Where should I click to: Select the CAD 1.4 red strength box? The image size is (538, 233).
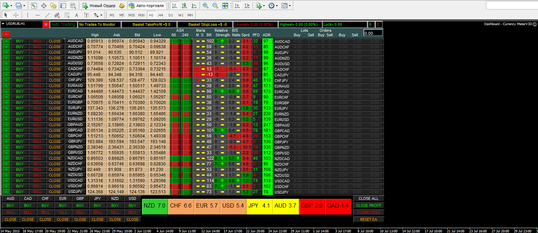(x=338, y=206)
